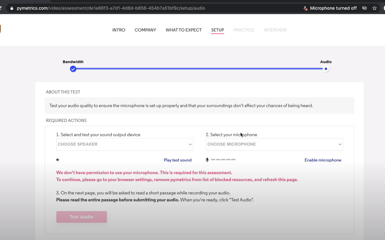Image resolution: width=385 pixels, height=240 pixels.
Task: Open the Choose Speaker dropdown
Action: click(x=125, y=144)
